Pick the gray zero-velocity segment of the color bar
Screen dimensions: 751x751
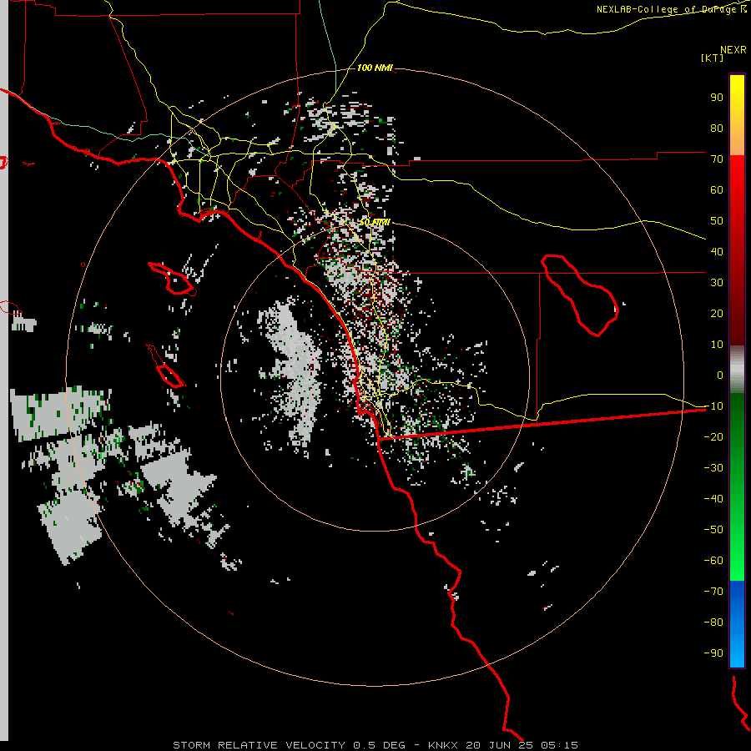click(737, 370)
